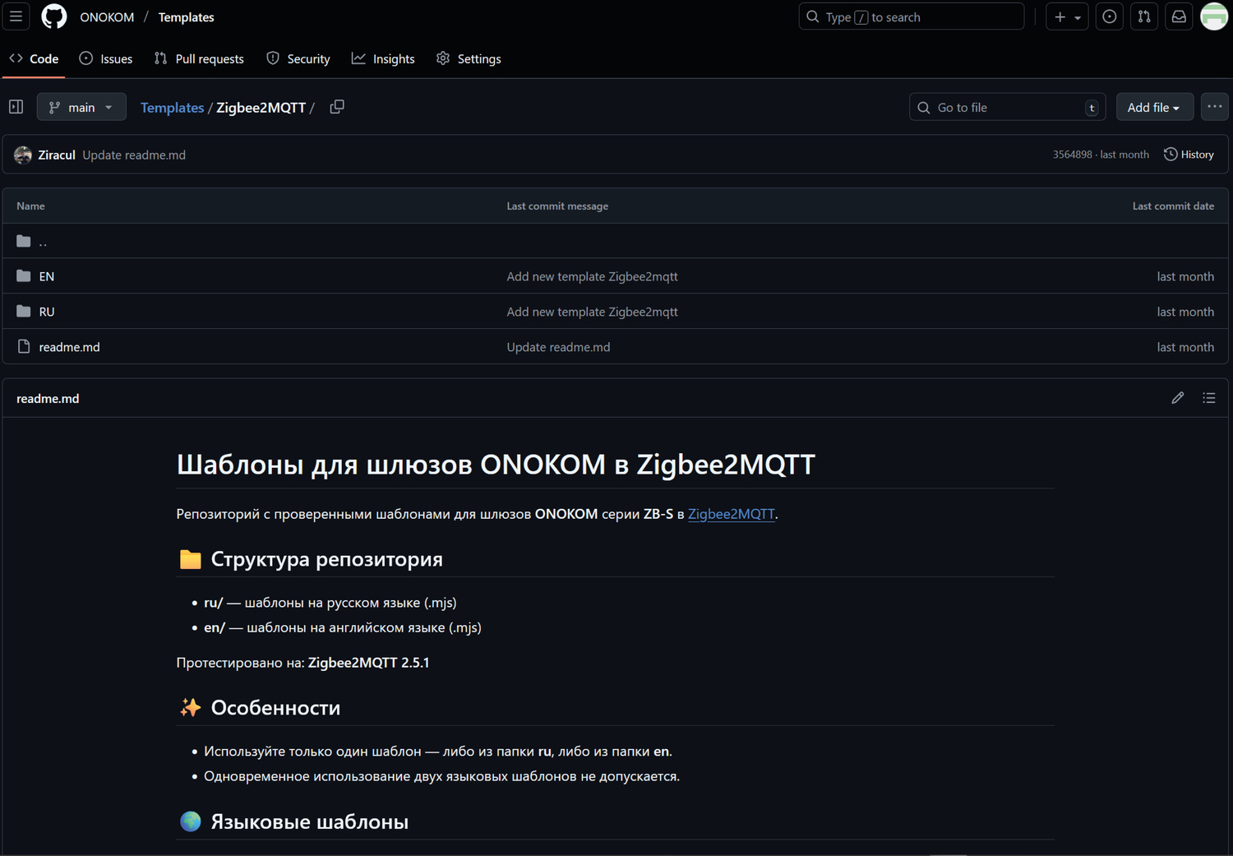Copy the Zigbee2MQTT folder path

[x=337, y=107]
